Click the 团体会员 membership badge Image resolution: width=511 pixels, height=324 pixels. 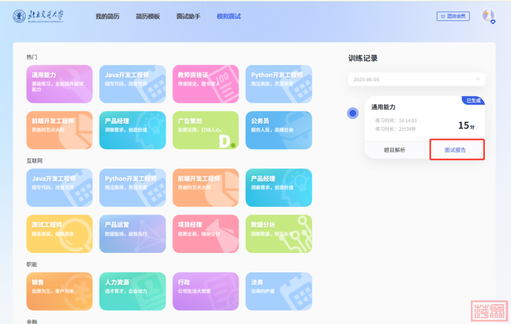[453, 16]
